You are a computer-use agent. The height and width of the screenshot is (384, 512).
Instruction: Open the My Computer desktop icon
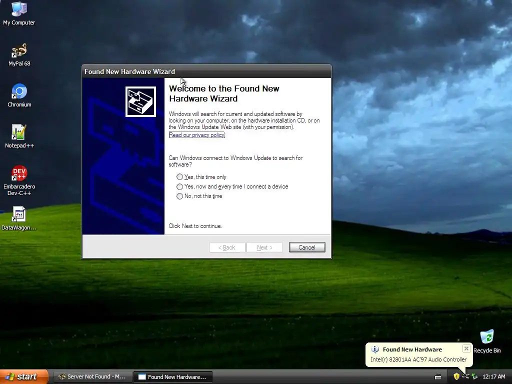pos(19,13)
